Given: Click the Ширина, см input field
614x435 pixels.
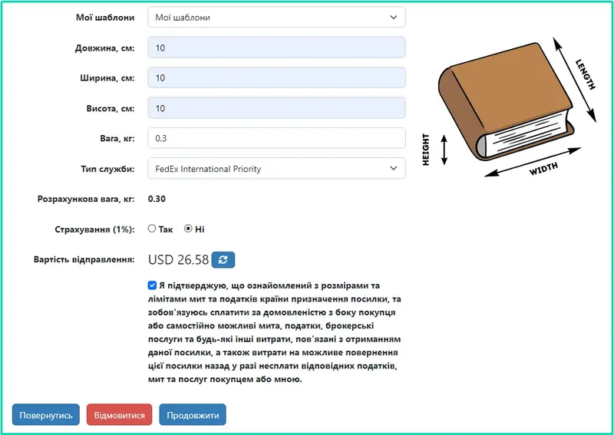Looking at the screenshot, I should pos(276,77).
